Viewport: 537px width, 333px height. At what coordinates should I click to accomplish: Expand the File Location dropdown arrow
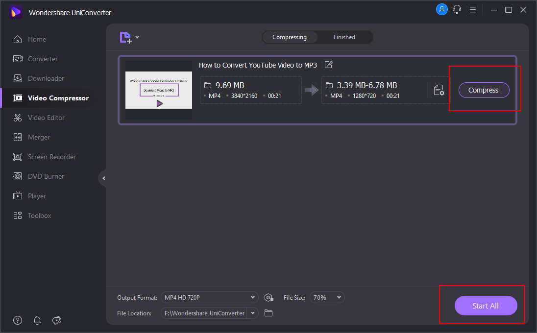point(253,313)
